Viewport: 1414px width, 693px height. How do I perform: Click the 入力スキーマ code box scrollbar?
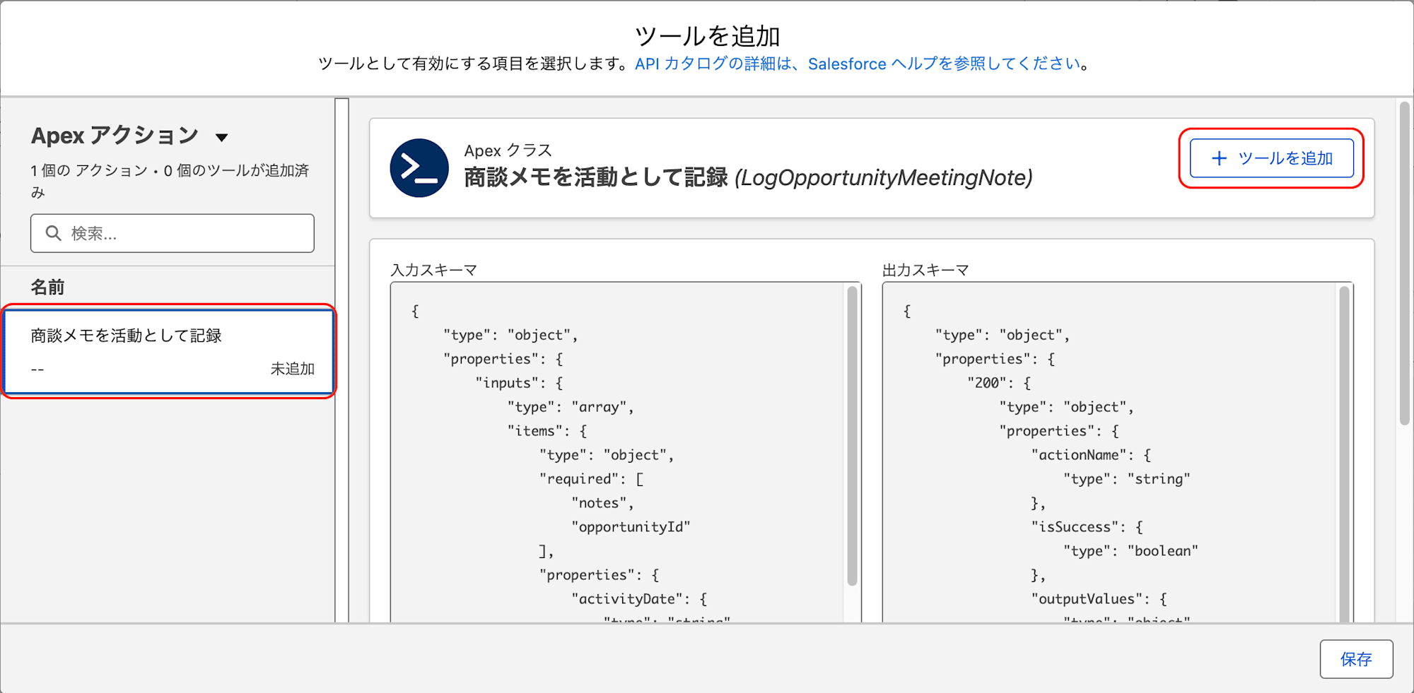pyautogui.click(x=852, y=436)
